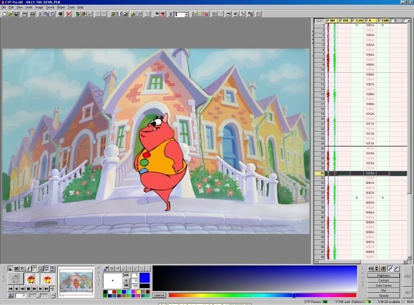Click the frame number input field
The height and width of the screenshot is (305, 414).
(x=21, y=296)
